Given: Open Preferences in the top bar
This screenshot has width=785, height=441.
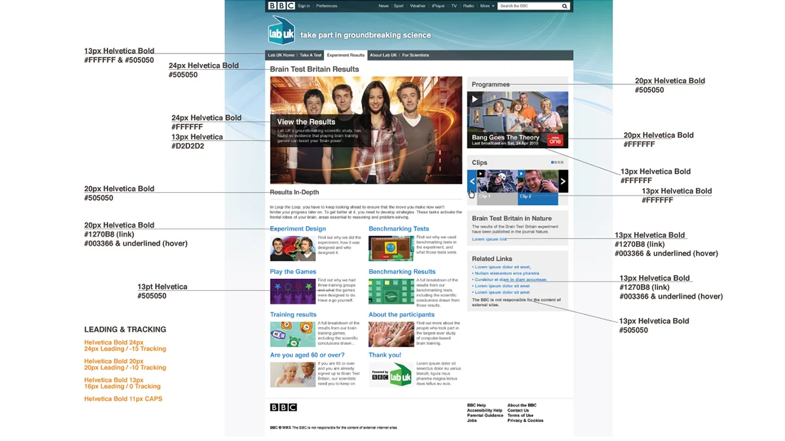Looking at the screenshot, I should [x=327, y=6].
